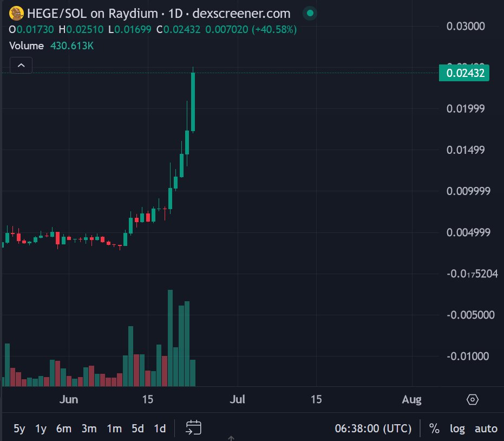Image resolution: width=504 pixels, height=441 pixels.
Task: Click the close value C0.02432
Action: coord(179,30)
